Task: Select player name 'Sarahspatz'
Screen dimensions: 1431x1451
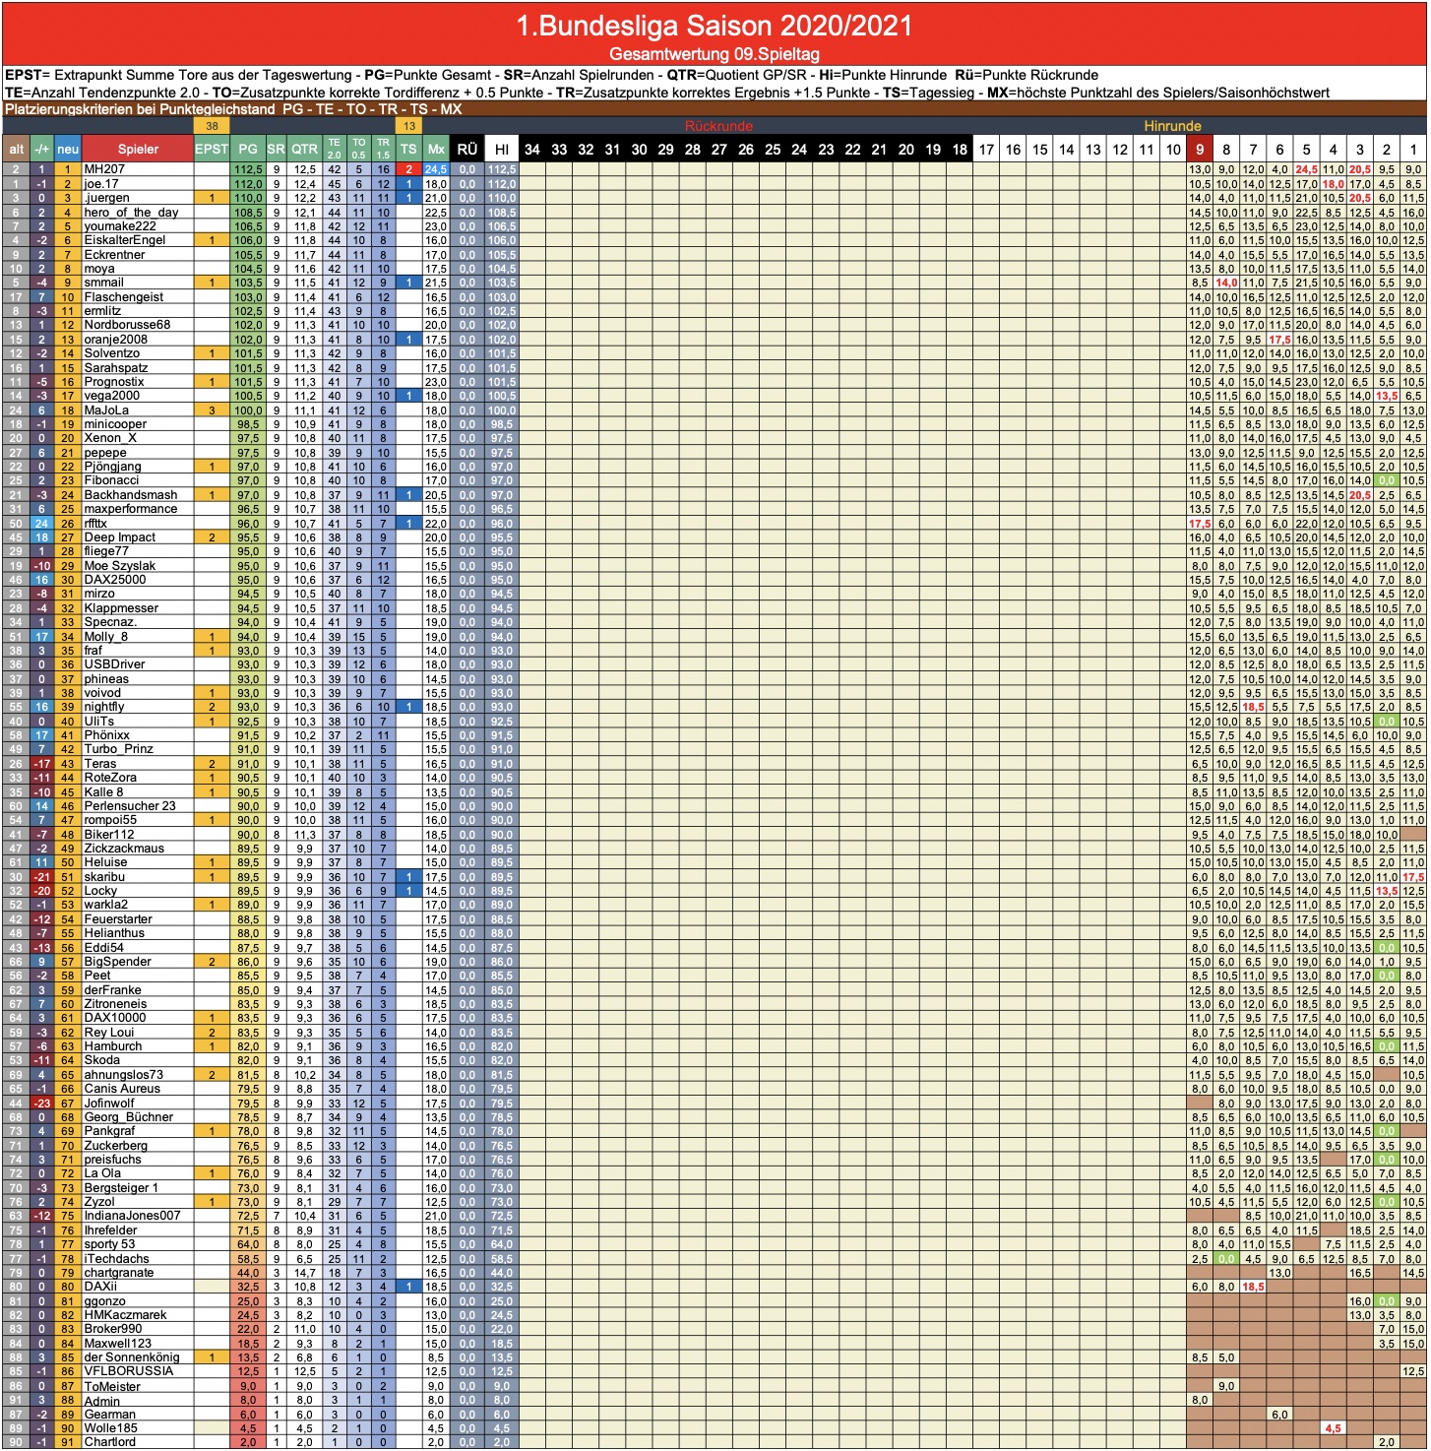Action: pyautogui.click(x=116, y=367)
